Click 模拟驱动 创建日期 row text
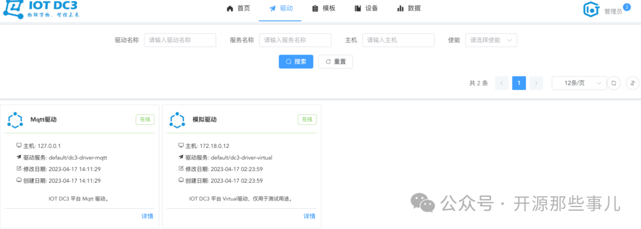The width and height of the screenshot is (641, 229). coord(224,181)
